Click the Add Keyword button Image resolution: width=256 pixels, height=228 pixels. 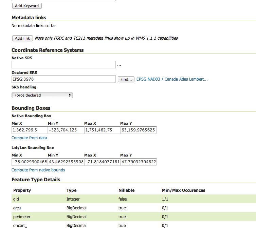tap(27, 6)
